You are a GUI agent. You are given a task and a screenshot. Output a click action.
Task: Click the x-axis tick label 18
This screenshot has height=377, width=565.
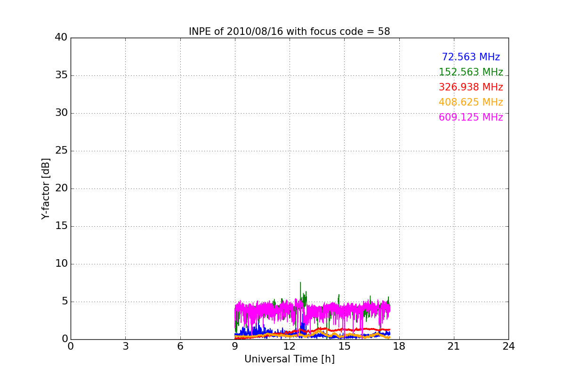(x=399, y=346)
